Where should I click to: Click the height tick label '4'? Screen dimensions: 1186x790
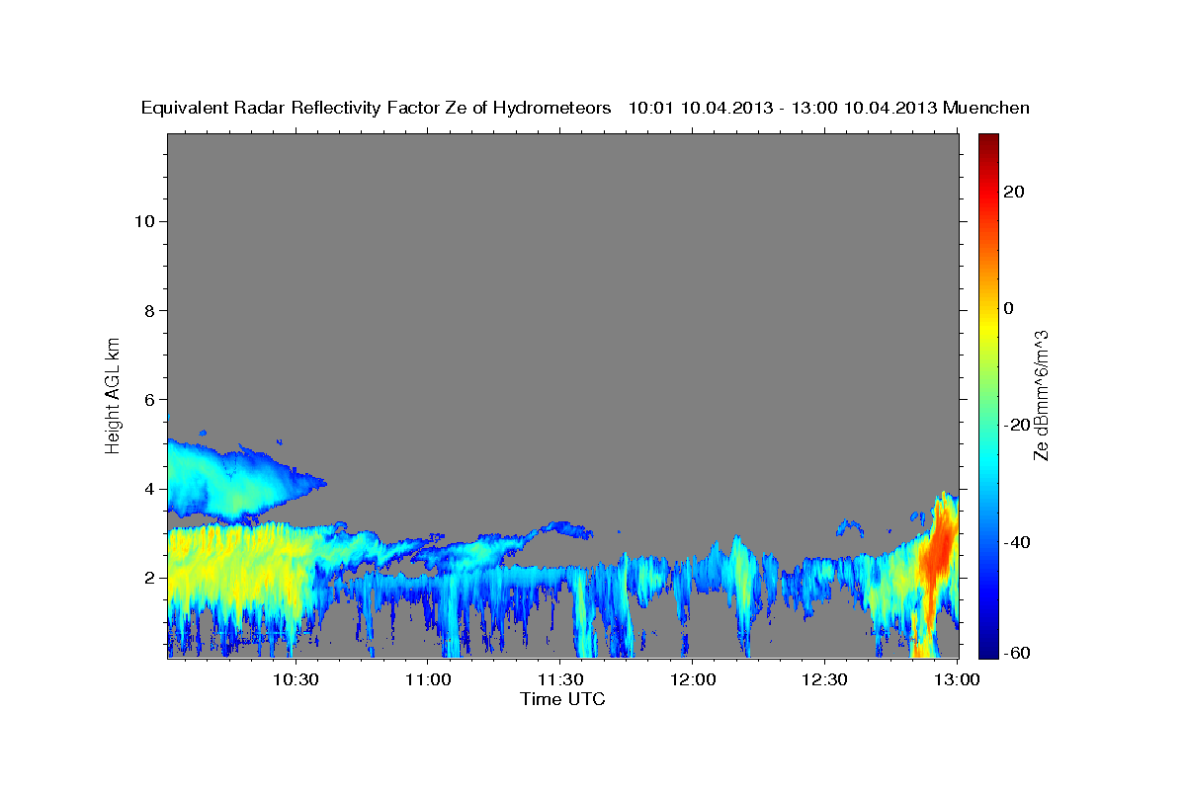point(148,489)
